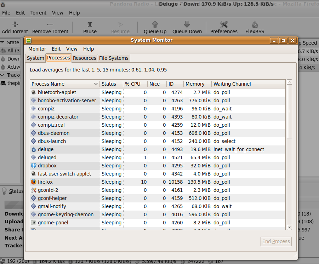
Task: Select the bluetooth-applet process icon
Action: [34, 92]
